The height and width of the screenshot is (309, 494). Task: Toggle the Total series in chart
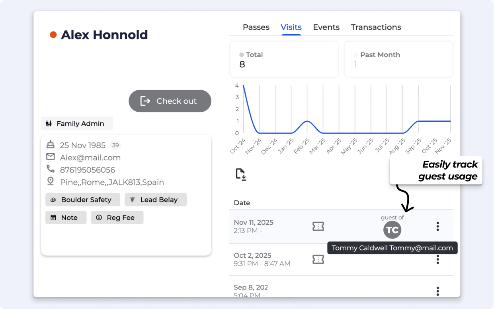tap(251, 55)
